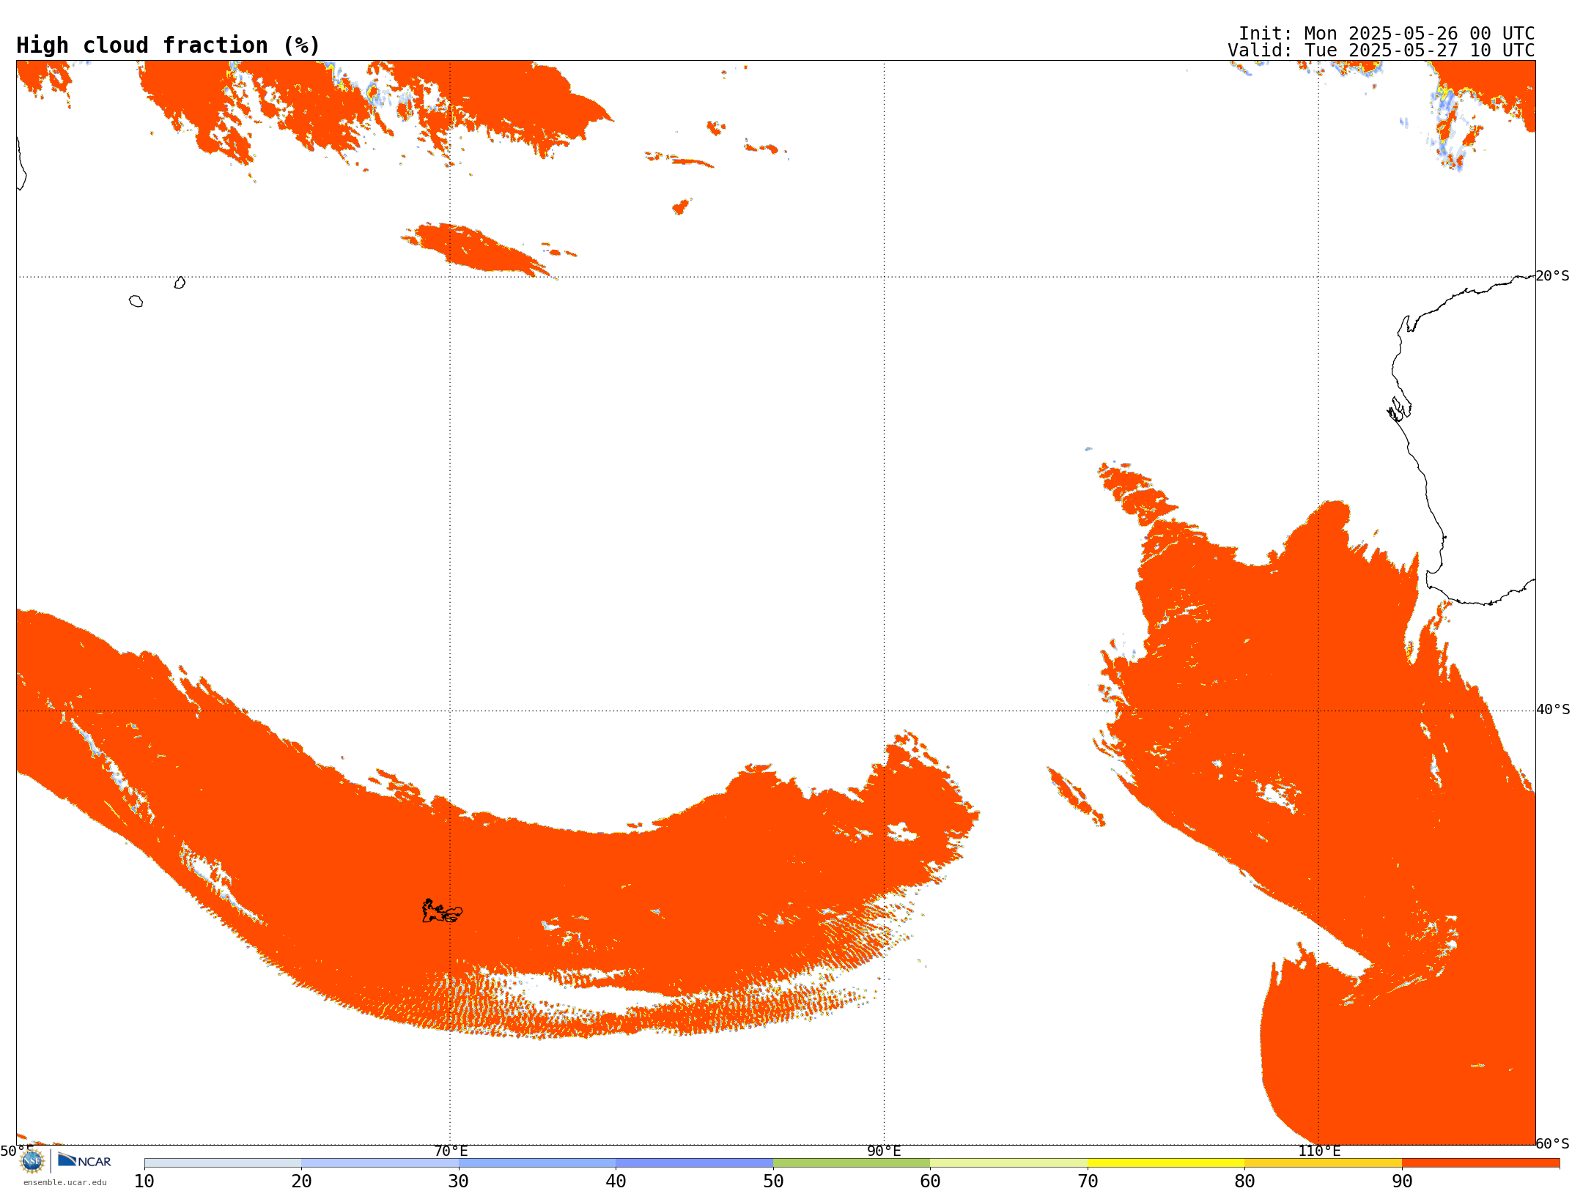This screenshot has height=1191, width=1583.
Task: Click the colorbar tick label 50
Action: (773, 1181)
